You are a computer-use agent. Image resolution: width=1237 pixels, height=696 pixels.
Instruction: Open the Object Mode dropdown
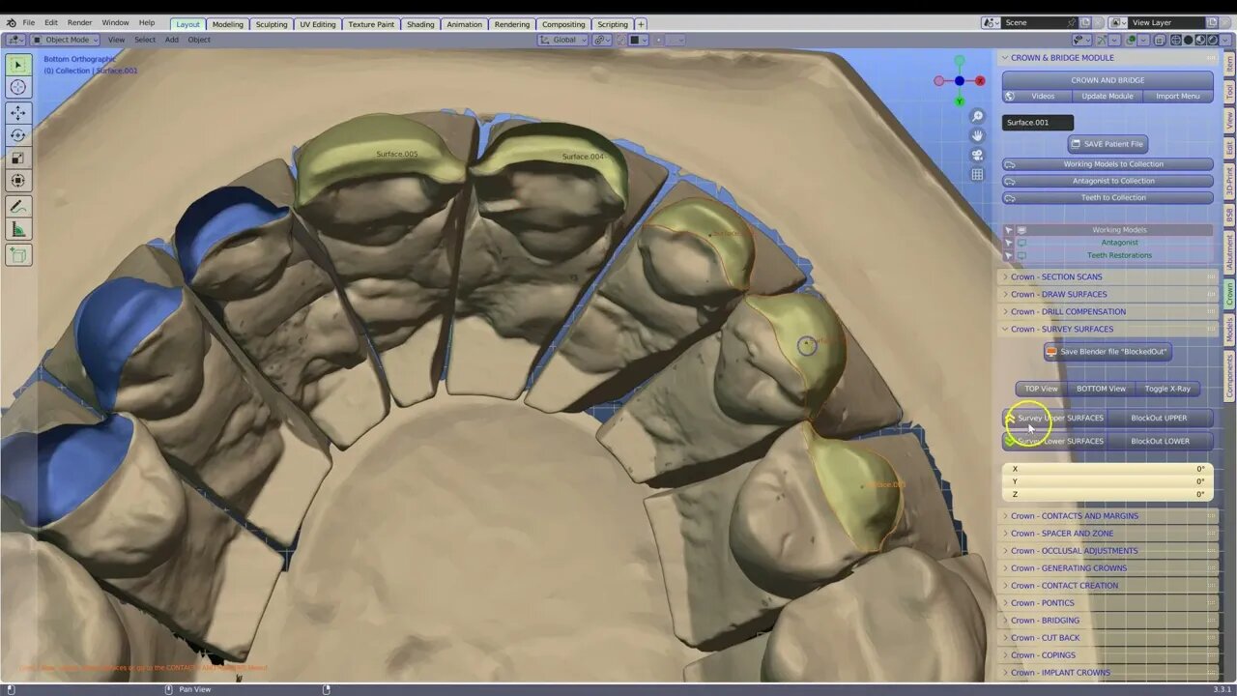(x=63, y=40)
